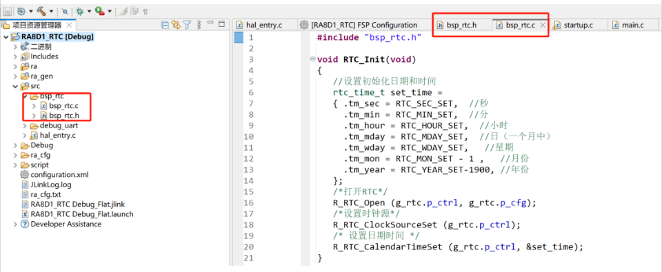Open dropdown arrow next to Build hammer
Viewport: 662px width, 272px height.
[51, 11]
